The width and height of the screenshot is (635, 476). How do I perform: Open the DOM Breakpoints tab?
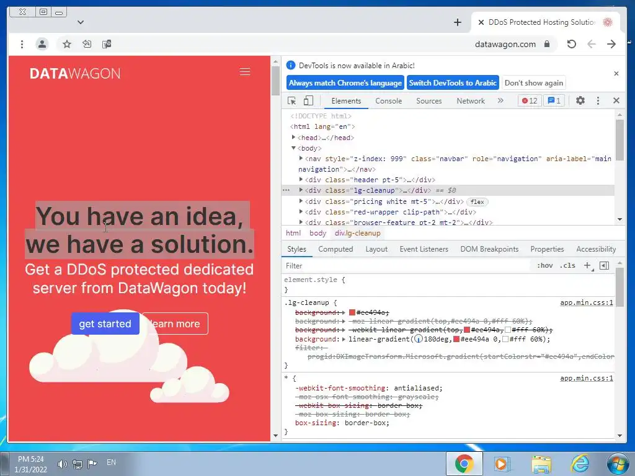click(x=489, y=249)
